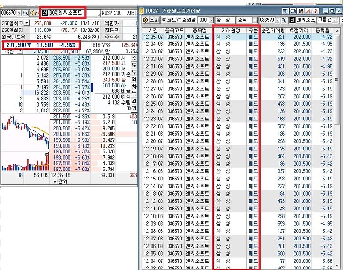This screenshot has height=270, width=343.
Task: Open help with the question mark icon
Action: 316,10
